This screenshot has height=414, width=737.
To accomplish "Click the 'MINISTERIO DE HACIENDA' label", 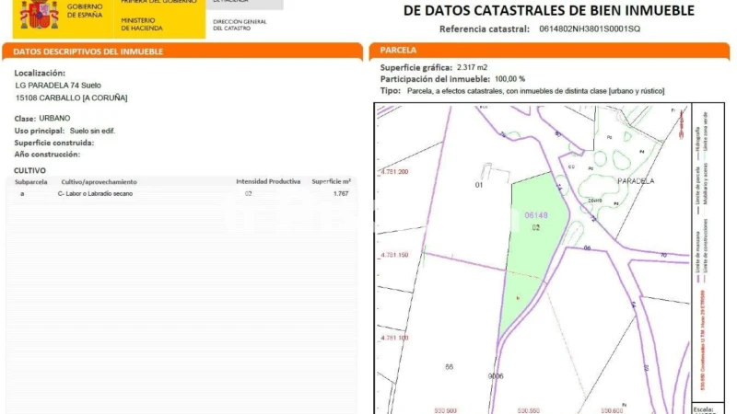I will 142,25.
